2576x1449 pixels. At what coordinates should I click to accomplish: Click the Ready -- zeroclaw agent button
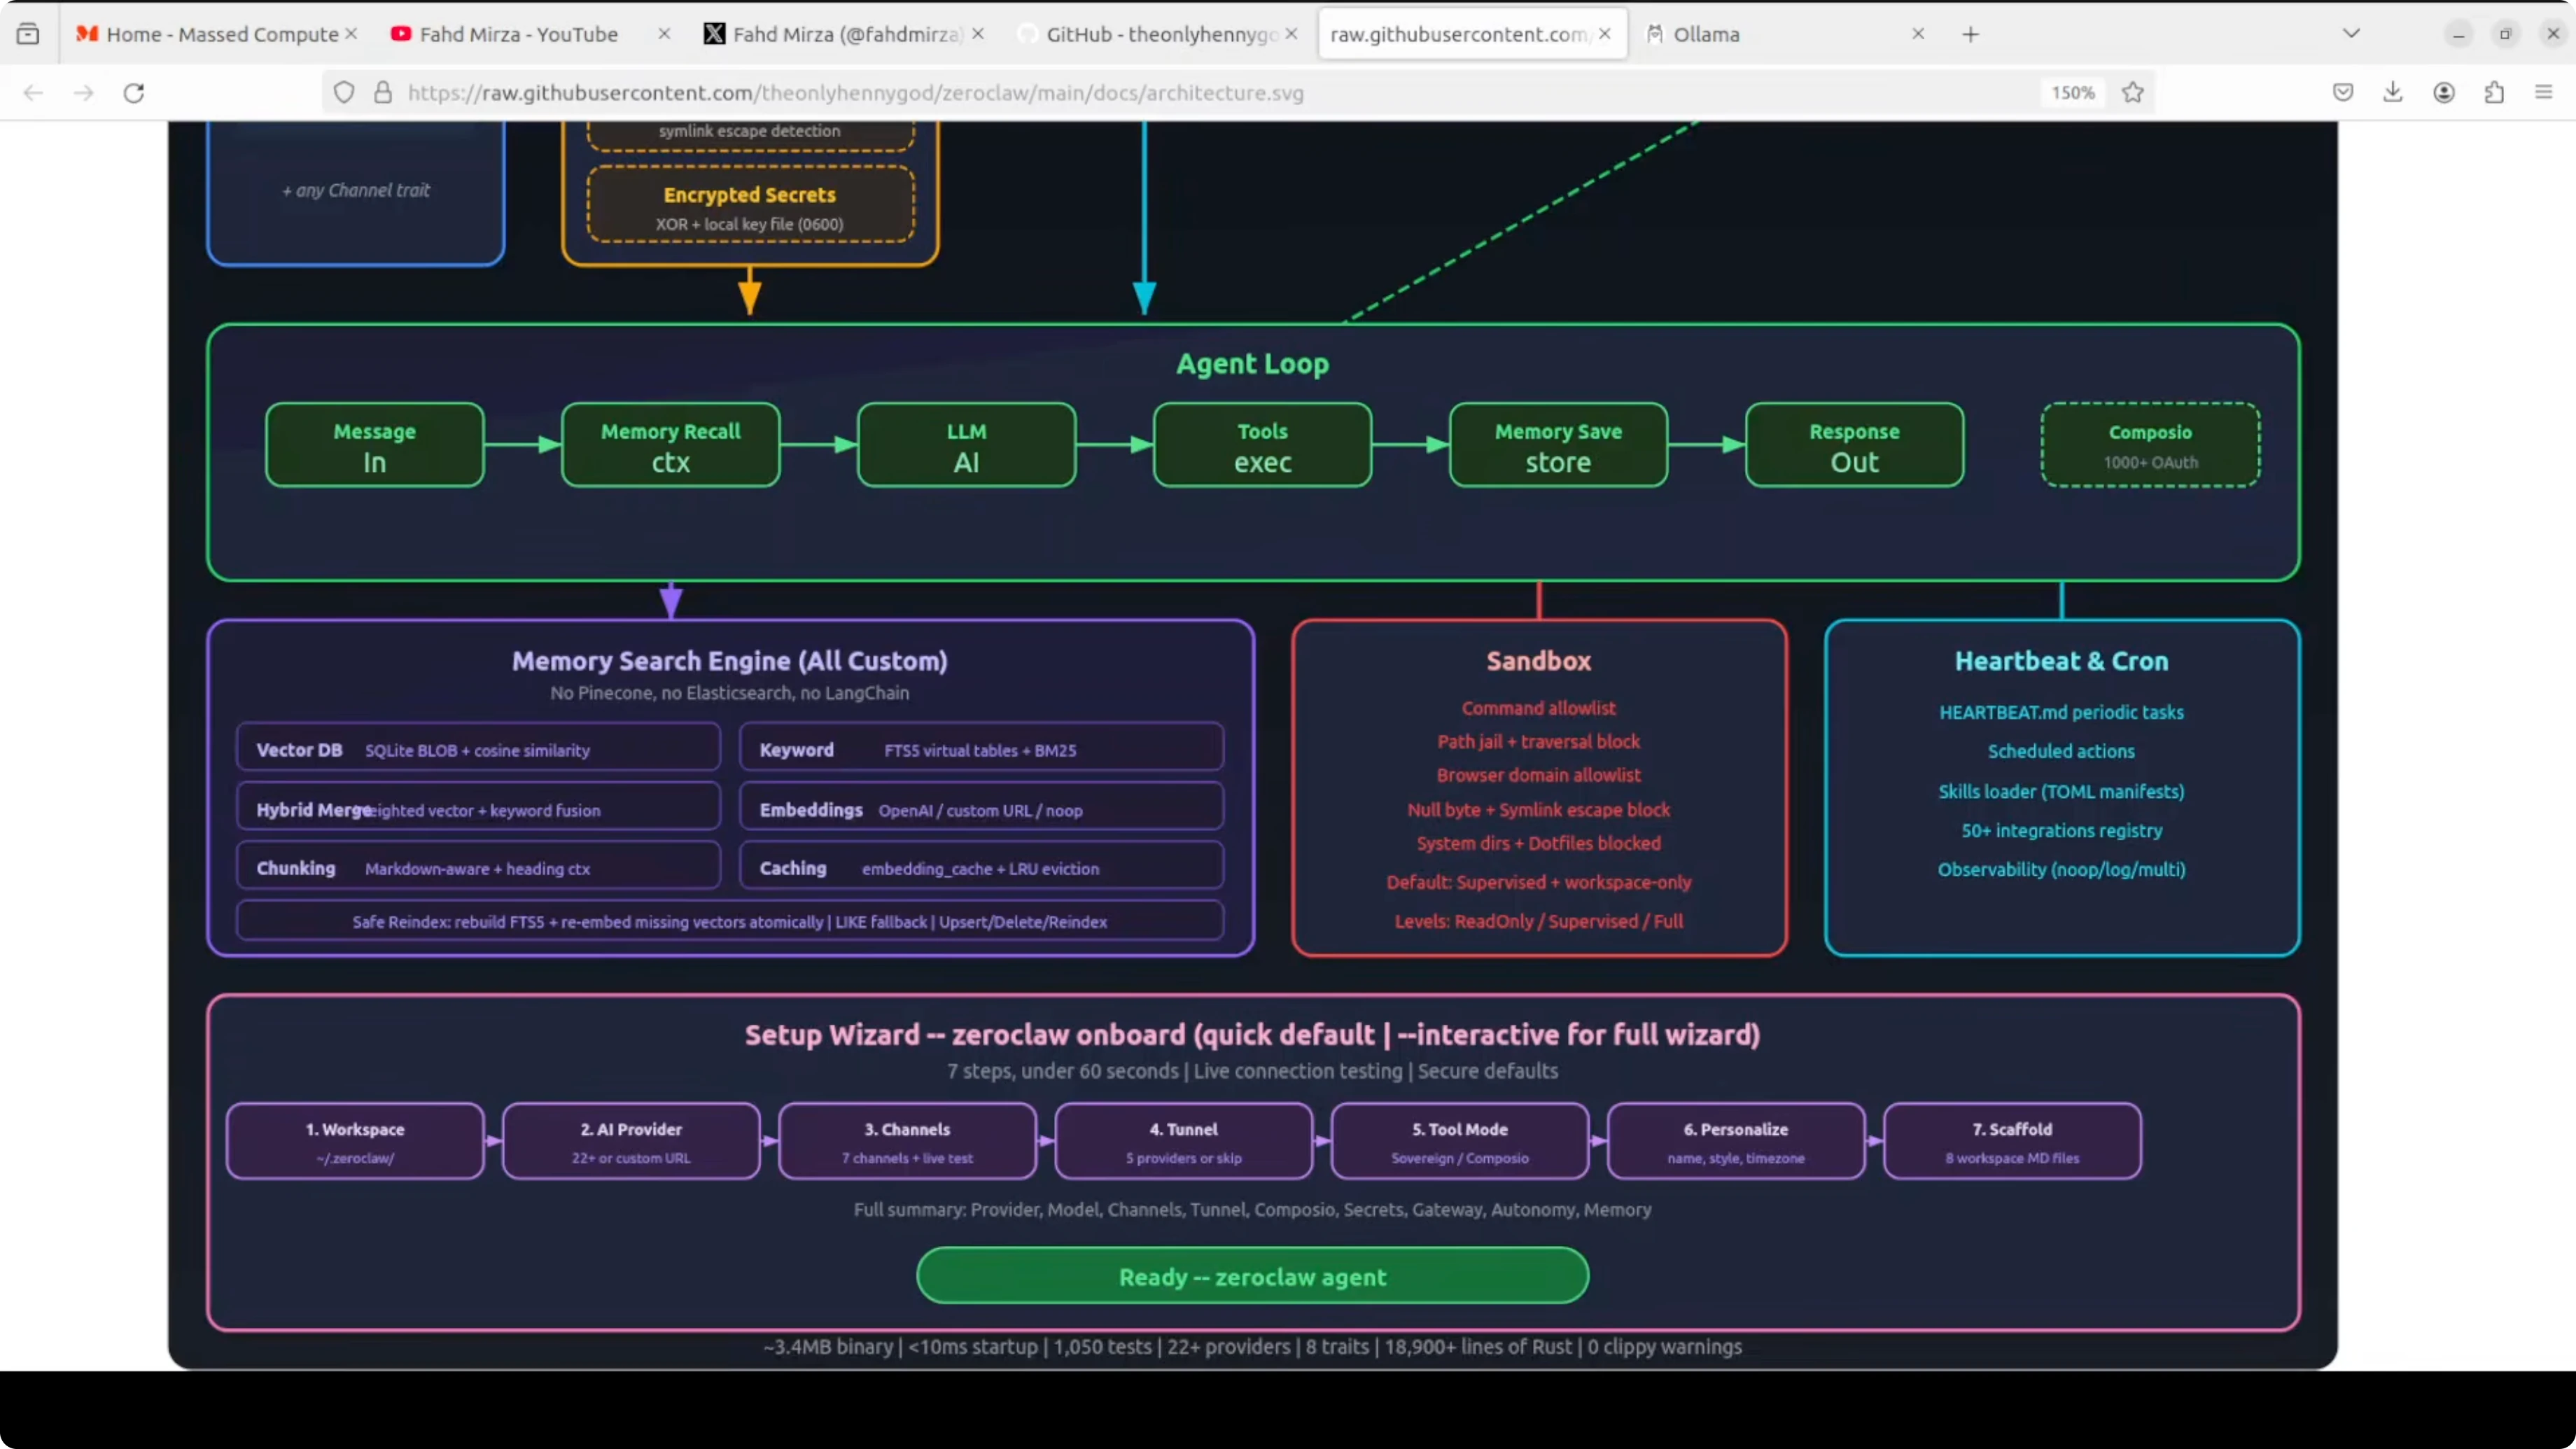click(1252, 1276)
